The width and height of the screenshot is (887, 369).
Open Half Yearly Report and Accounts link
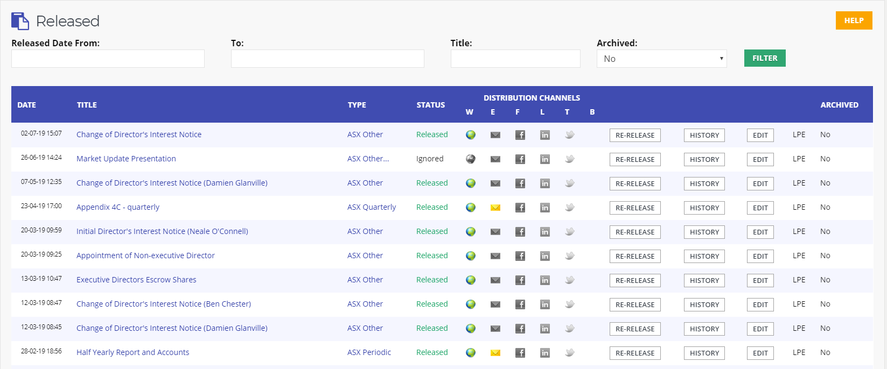132,352
